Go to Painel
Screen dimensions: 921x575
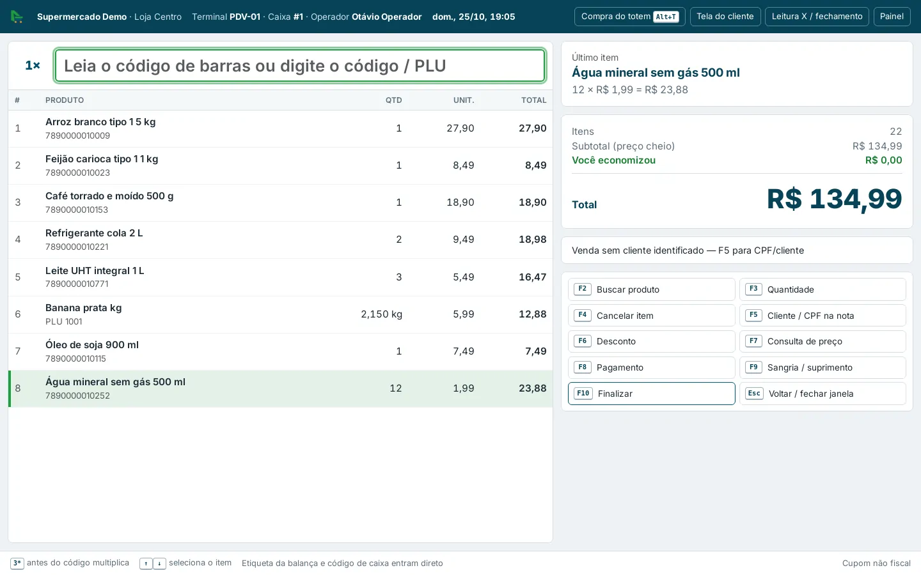tap(892, 17)
